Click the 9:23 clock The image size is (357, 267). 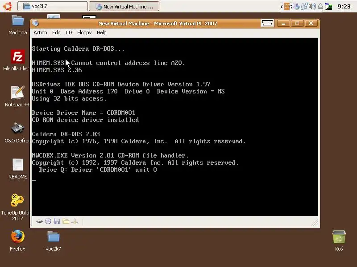(344, 6)
